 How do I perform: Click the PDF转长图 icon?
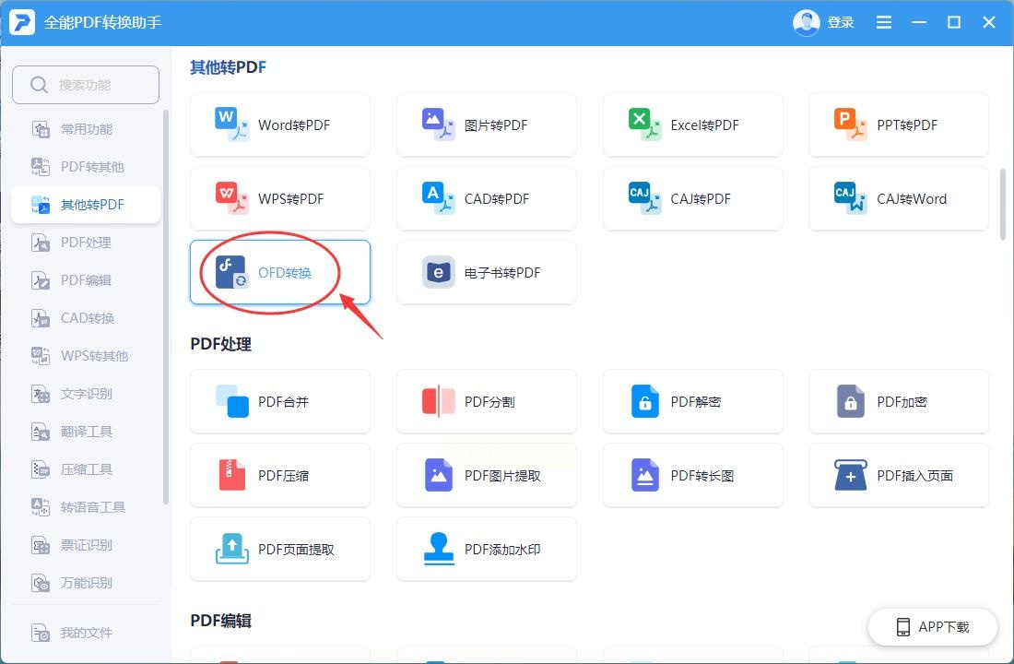coord(644,475)
